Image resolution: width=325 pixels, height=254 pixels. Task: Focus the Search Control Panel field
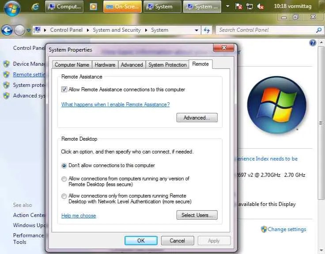pyautogui.click(x=266, y=30)
